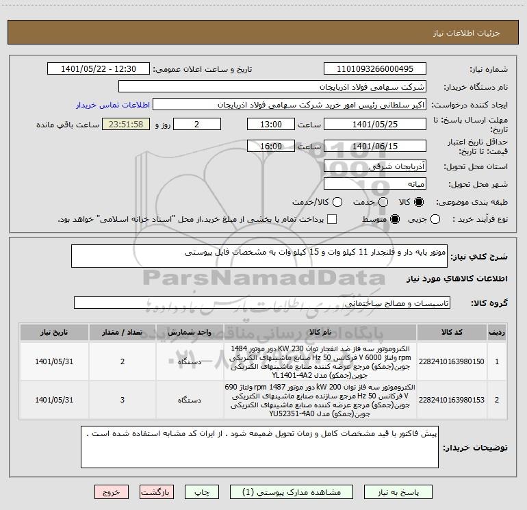The height and width of the screenshot is (510, 527).
Task: Select the کالا radio button
Action: 419,202
